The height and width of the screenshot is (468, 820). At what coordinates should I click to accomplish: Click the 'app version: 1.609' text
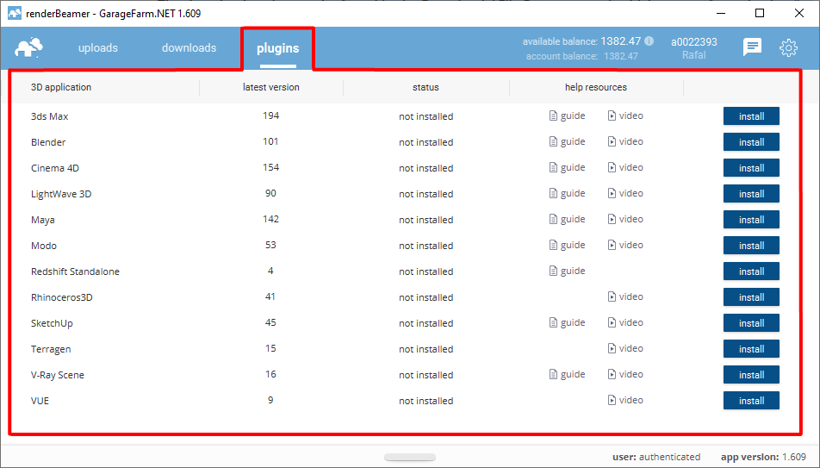[763, 457]
